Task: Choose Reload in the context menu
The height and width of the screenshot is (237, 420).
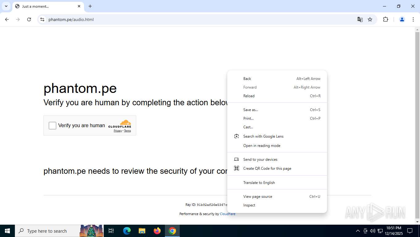Action: click(x=277, y=96)
